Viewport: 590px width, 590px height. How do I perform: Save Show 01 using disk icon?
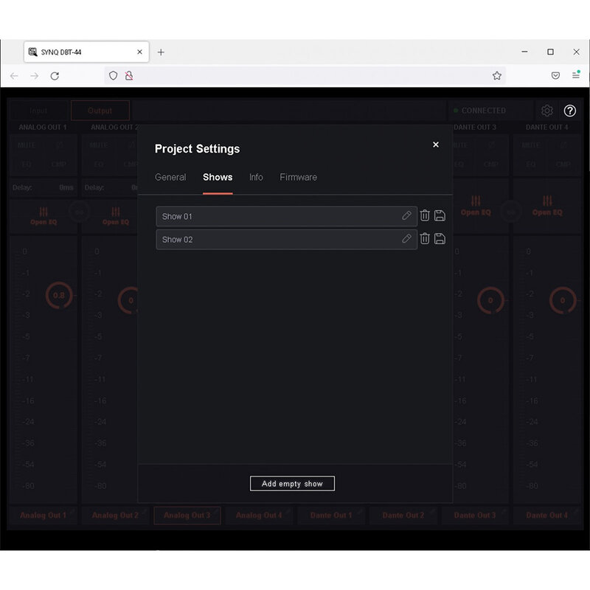[x=440, y=216]
